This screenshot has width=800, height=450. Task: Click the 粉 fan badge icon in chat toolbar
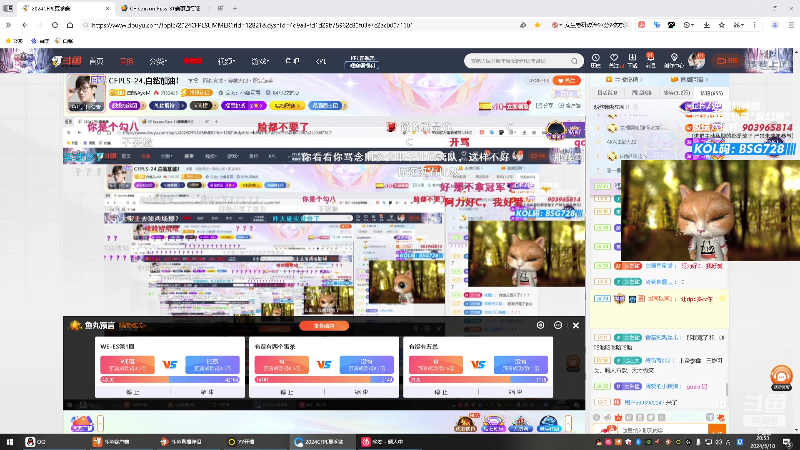[629, 417]
